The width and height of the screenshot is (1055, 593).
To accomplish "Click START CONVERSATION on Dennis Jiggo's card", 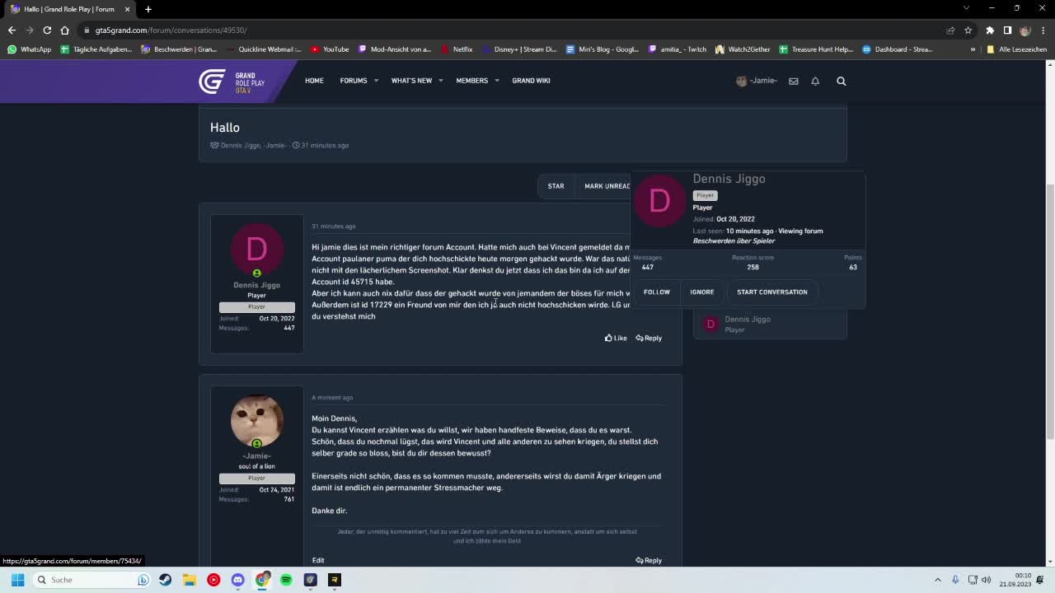I will [771, 292].
